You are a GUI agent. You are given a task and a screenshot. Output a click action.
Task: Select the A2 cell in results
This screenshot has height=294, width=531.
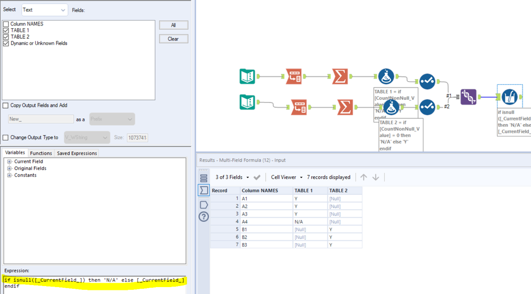click(266, 206)
